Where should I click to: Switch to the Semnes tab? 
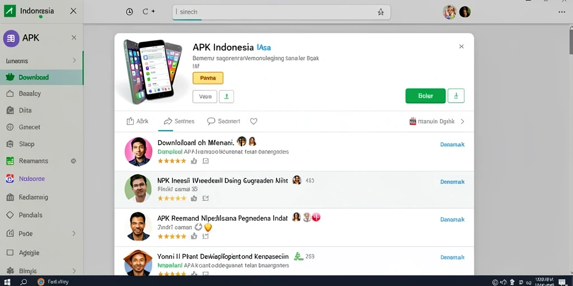(x=179, y=121)
